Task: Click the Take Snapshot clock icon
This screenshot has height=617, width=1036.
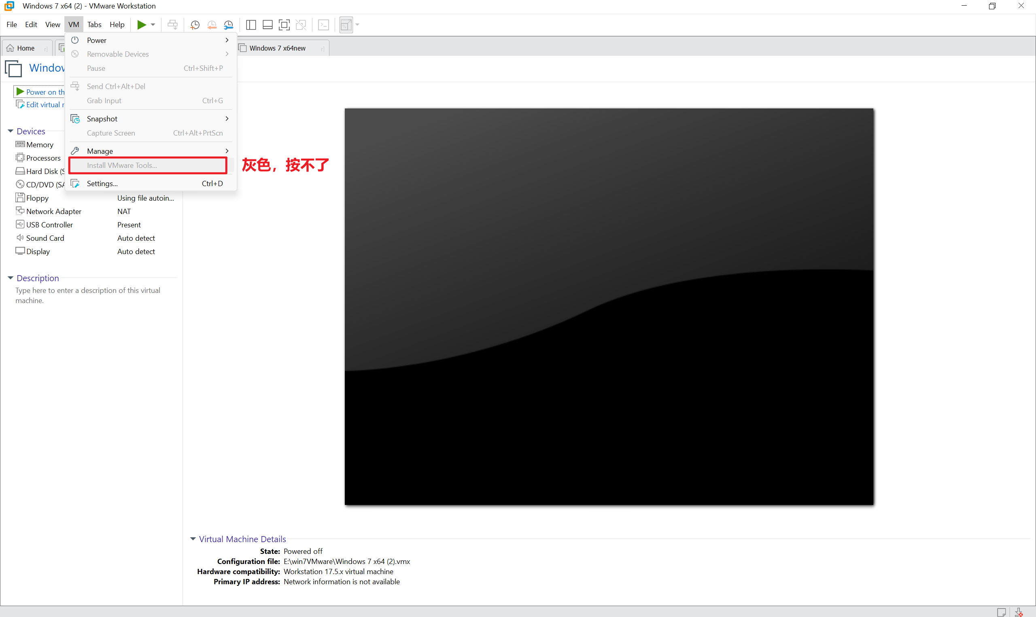Action: pyautogui.click(x=195, y=25)
